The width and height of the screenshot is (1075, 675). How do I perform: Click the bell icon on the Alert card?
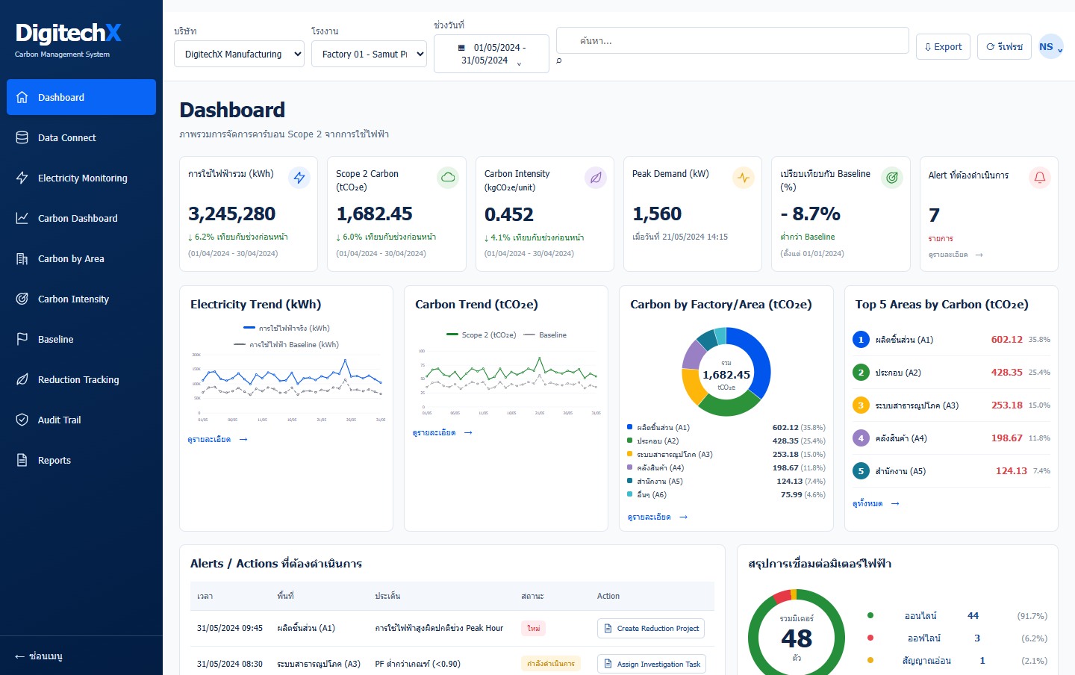1040,178
